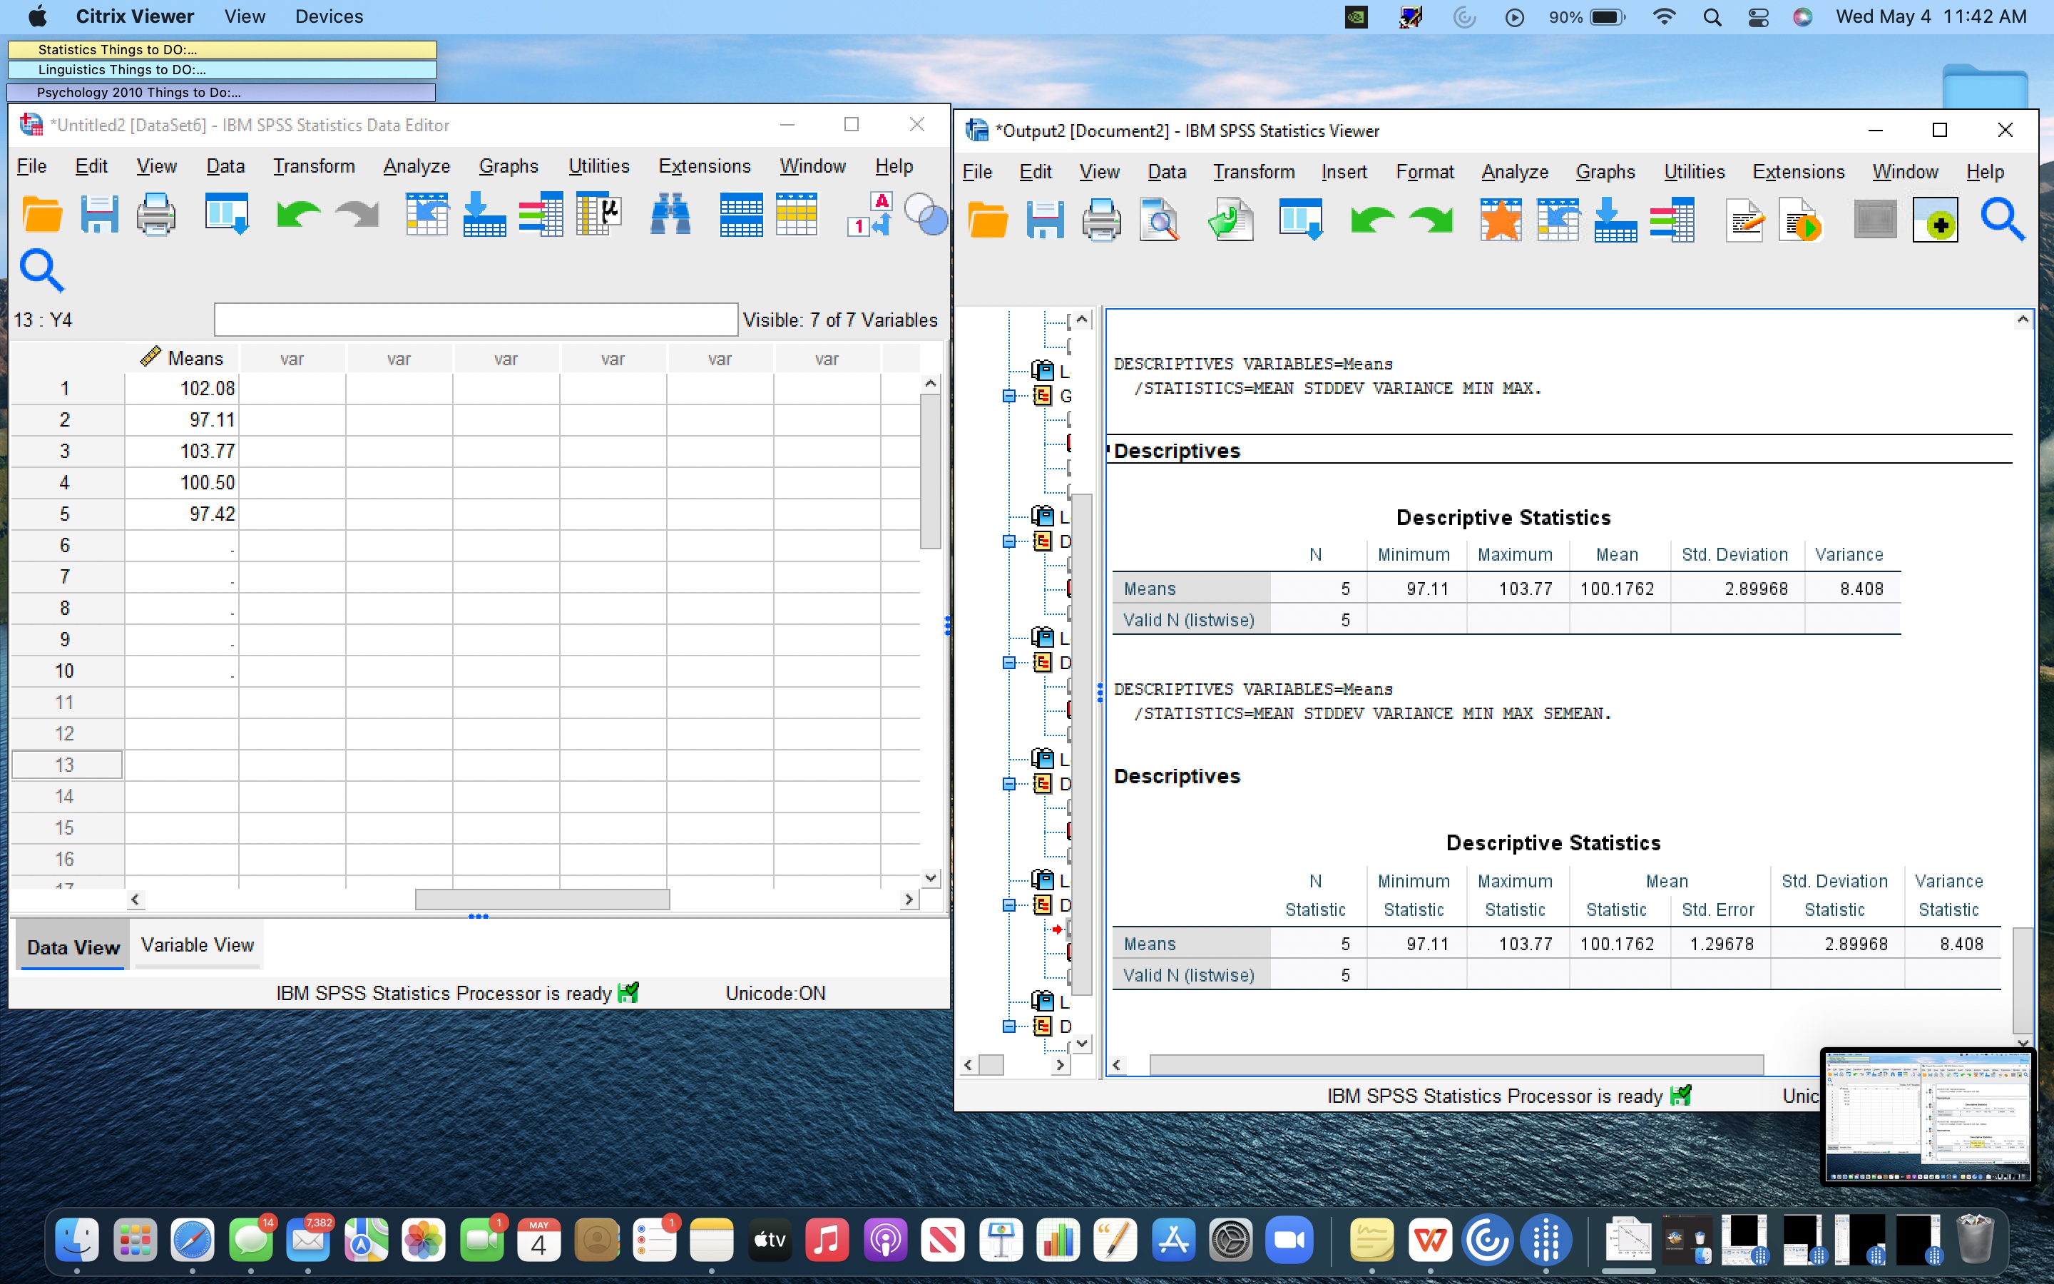This screenshot has height=1284, width=2054.
Task: Collapse the G node in outline tree
Action: (1009, 396)
